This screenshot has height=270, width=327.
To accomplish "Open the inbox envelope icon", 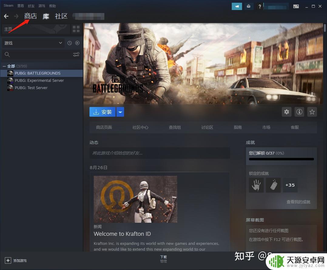I will coord(249,6).
